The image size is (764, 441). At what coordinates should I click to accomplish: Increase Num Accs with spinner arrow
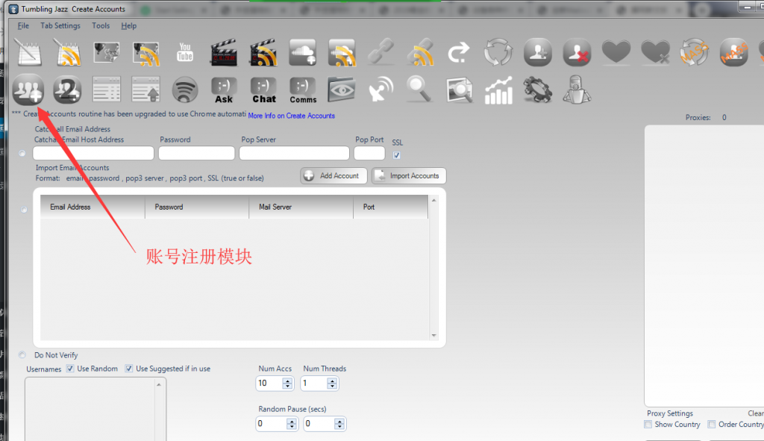288,380
